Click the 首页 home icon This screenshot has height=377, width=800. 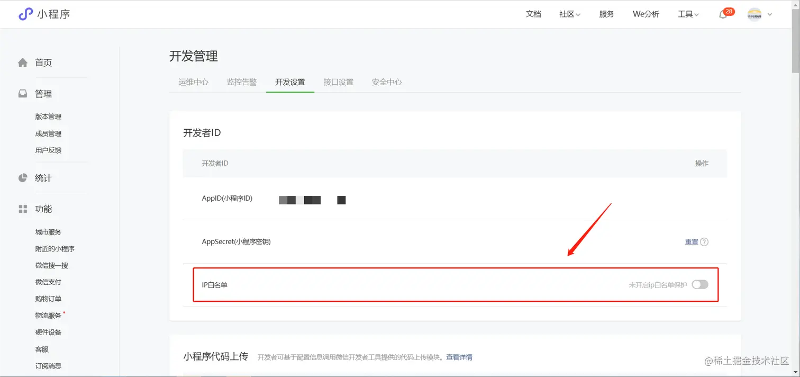click(23, 62)
